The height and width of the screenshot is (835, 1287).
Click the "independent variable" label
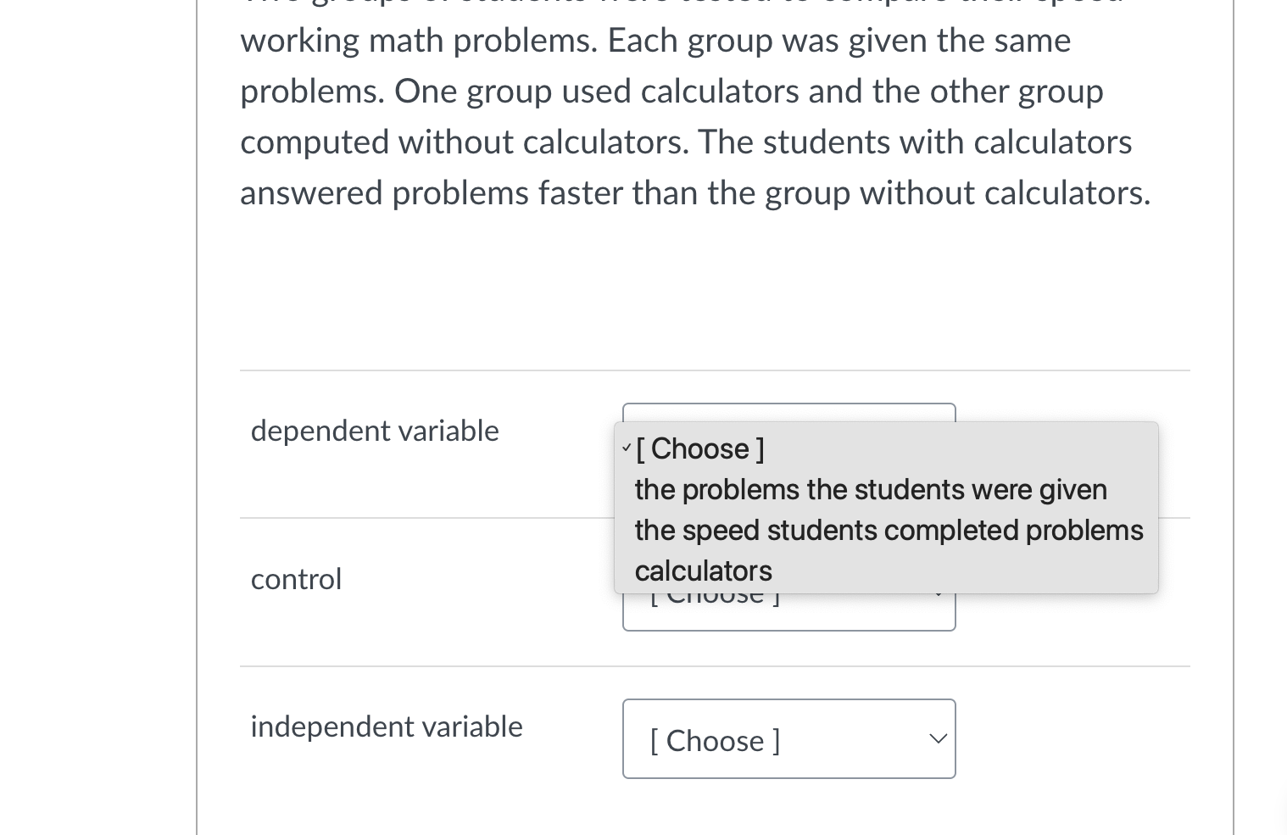pos(387,726)
